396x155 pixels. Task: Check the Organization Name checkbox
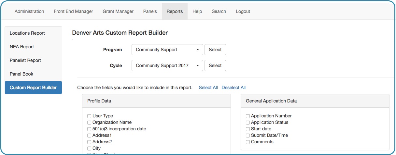(x=89, y=123)
